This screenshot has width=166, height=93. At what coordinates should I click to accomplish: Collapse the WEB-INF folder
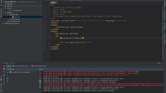point(8,15)
